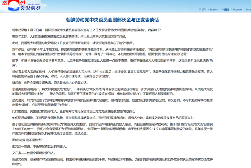Click the paragraph beginning 新年伊始

pos(112,52)
